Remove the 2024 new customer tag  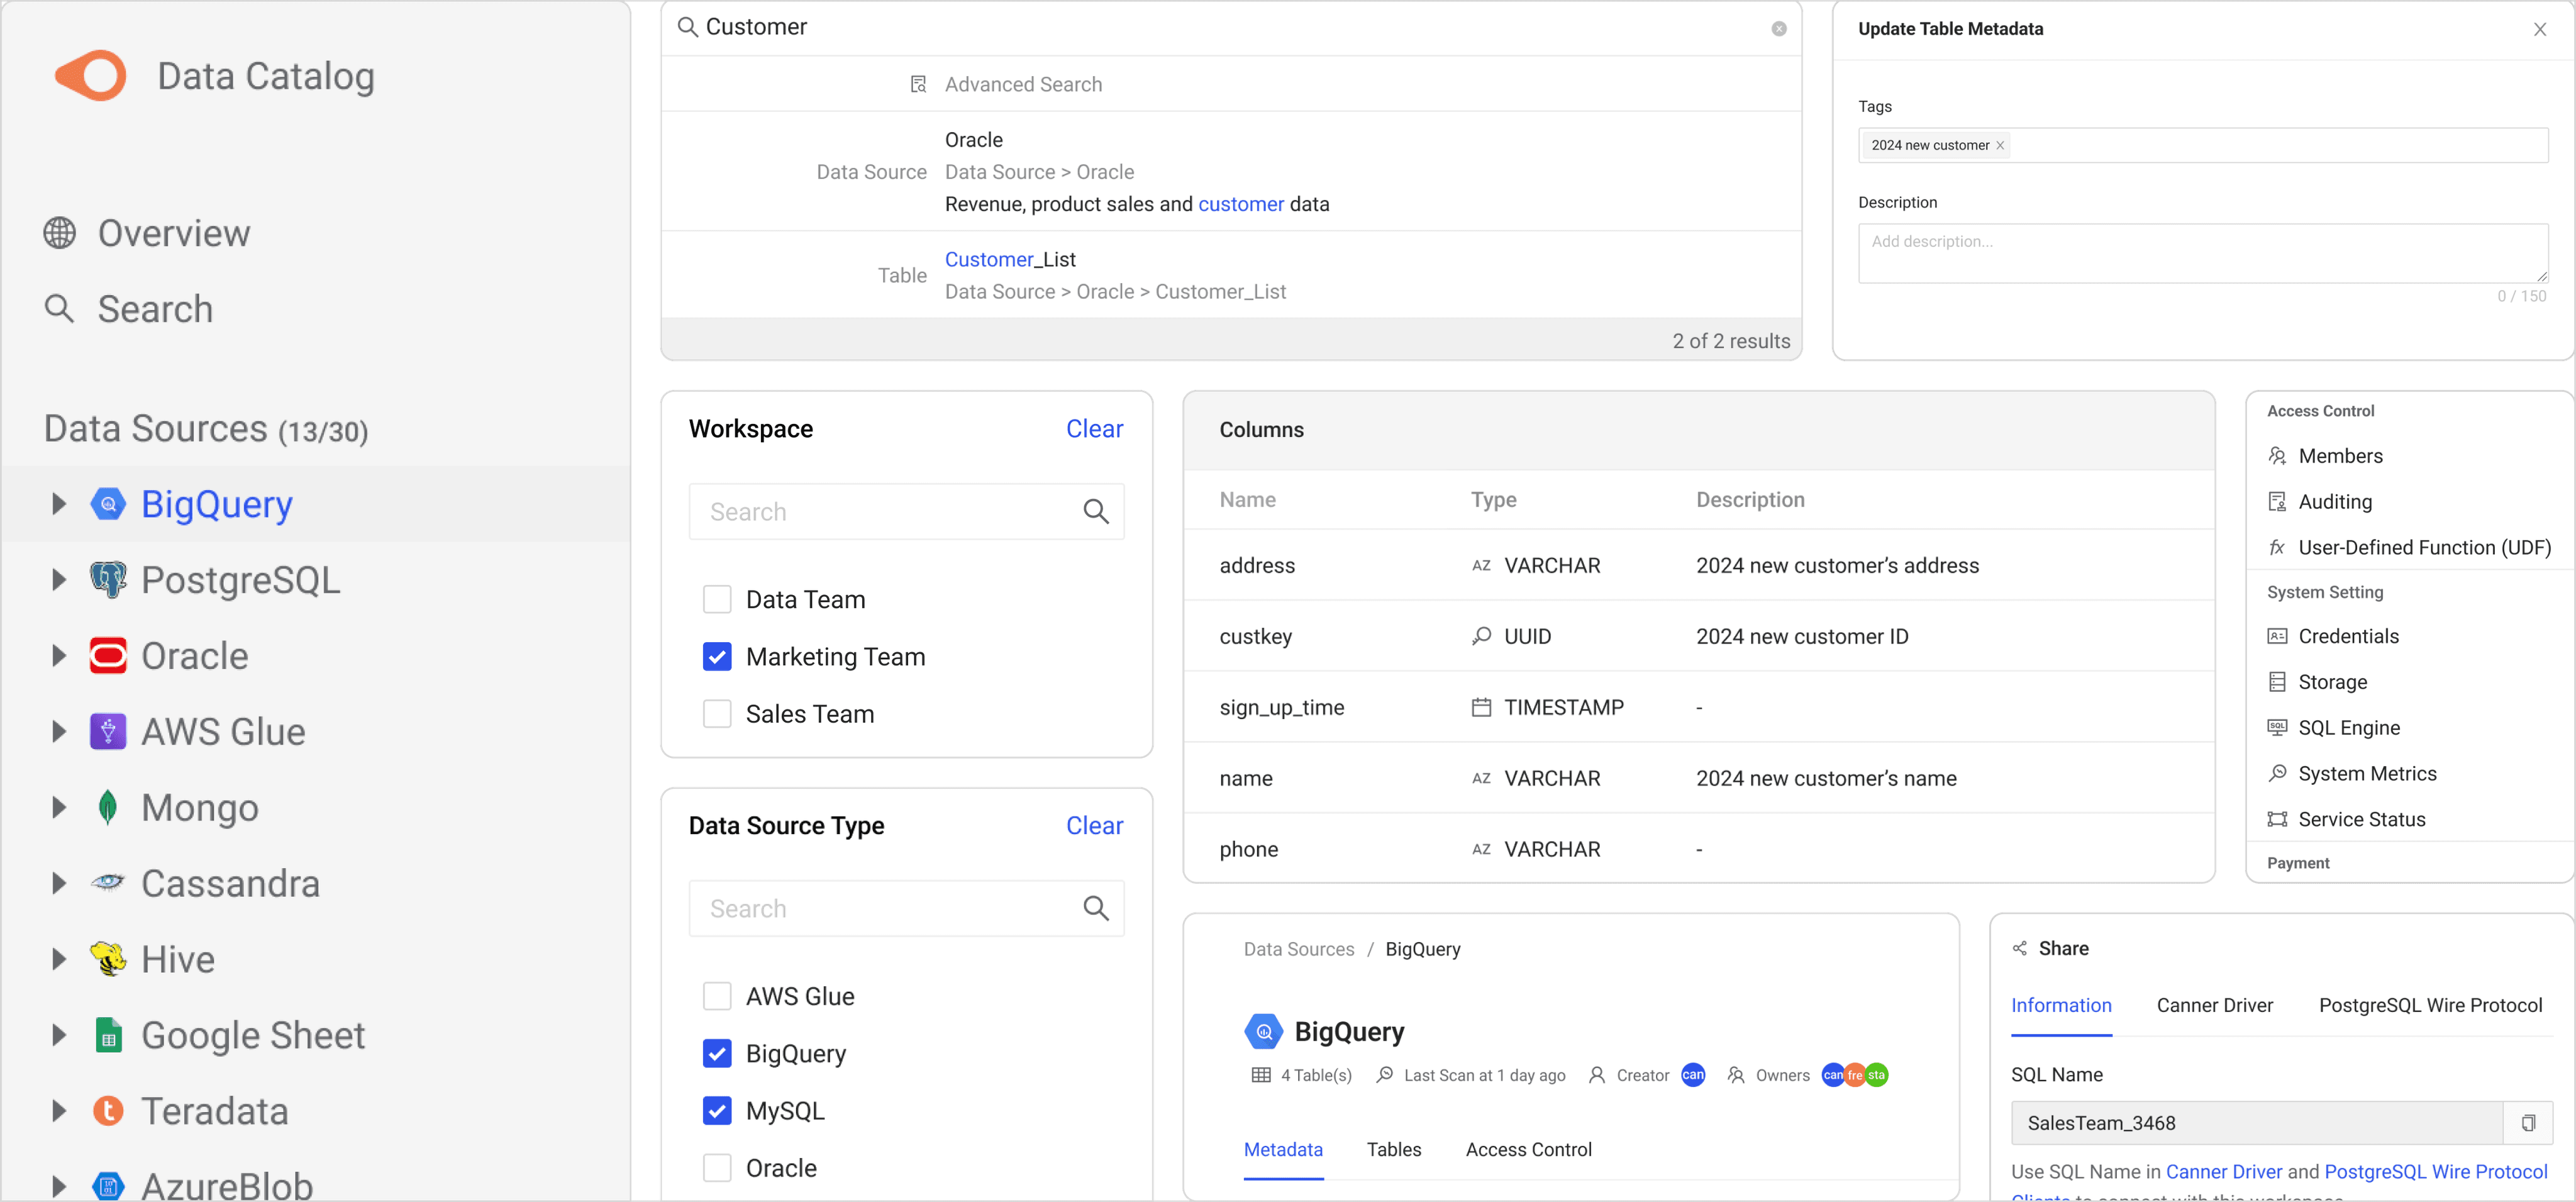[x=2000, y=146]
